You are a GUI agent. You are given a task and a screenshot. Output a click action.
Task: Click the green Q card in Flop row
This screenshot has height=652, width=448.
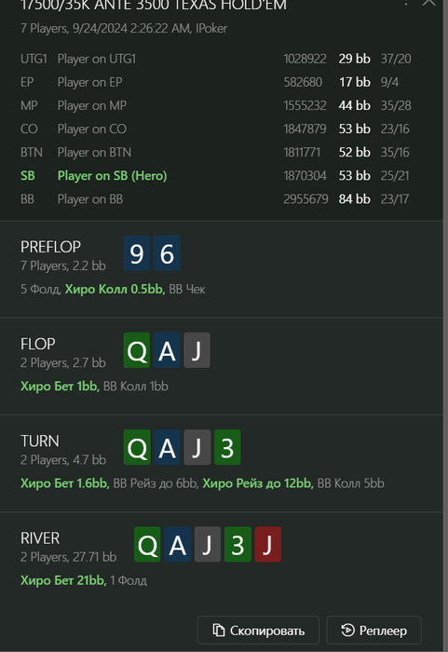tap(137, 350)
